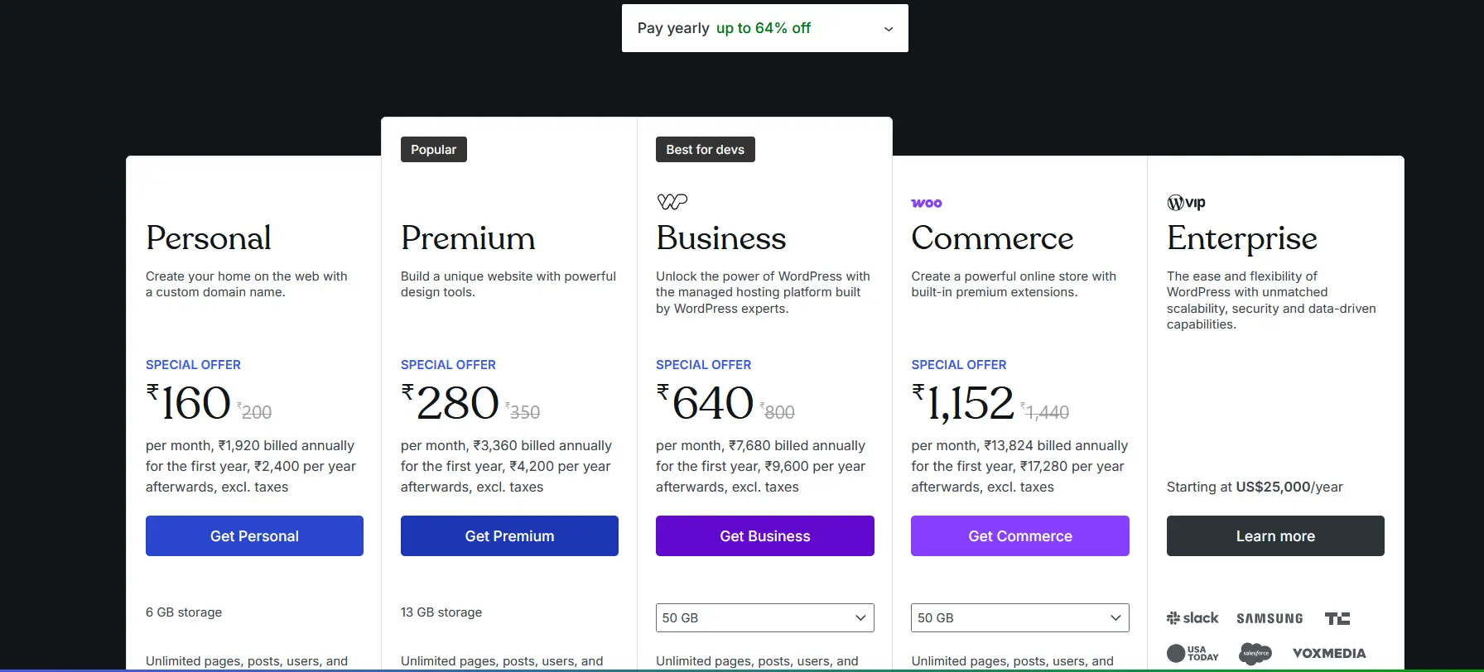Expand the Commerce plan 50 GB storage dropdown
This screenshot has width=1484, height=672.
tap(1020, 618)
